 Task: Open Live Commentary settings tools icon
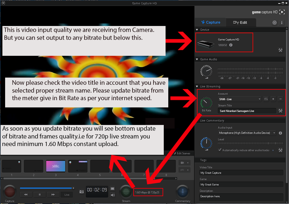pyautogui.click(x=281, y=150)
